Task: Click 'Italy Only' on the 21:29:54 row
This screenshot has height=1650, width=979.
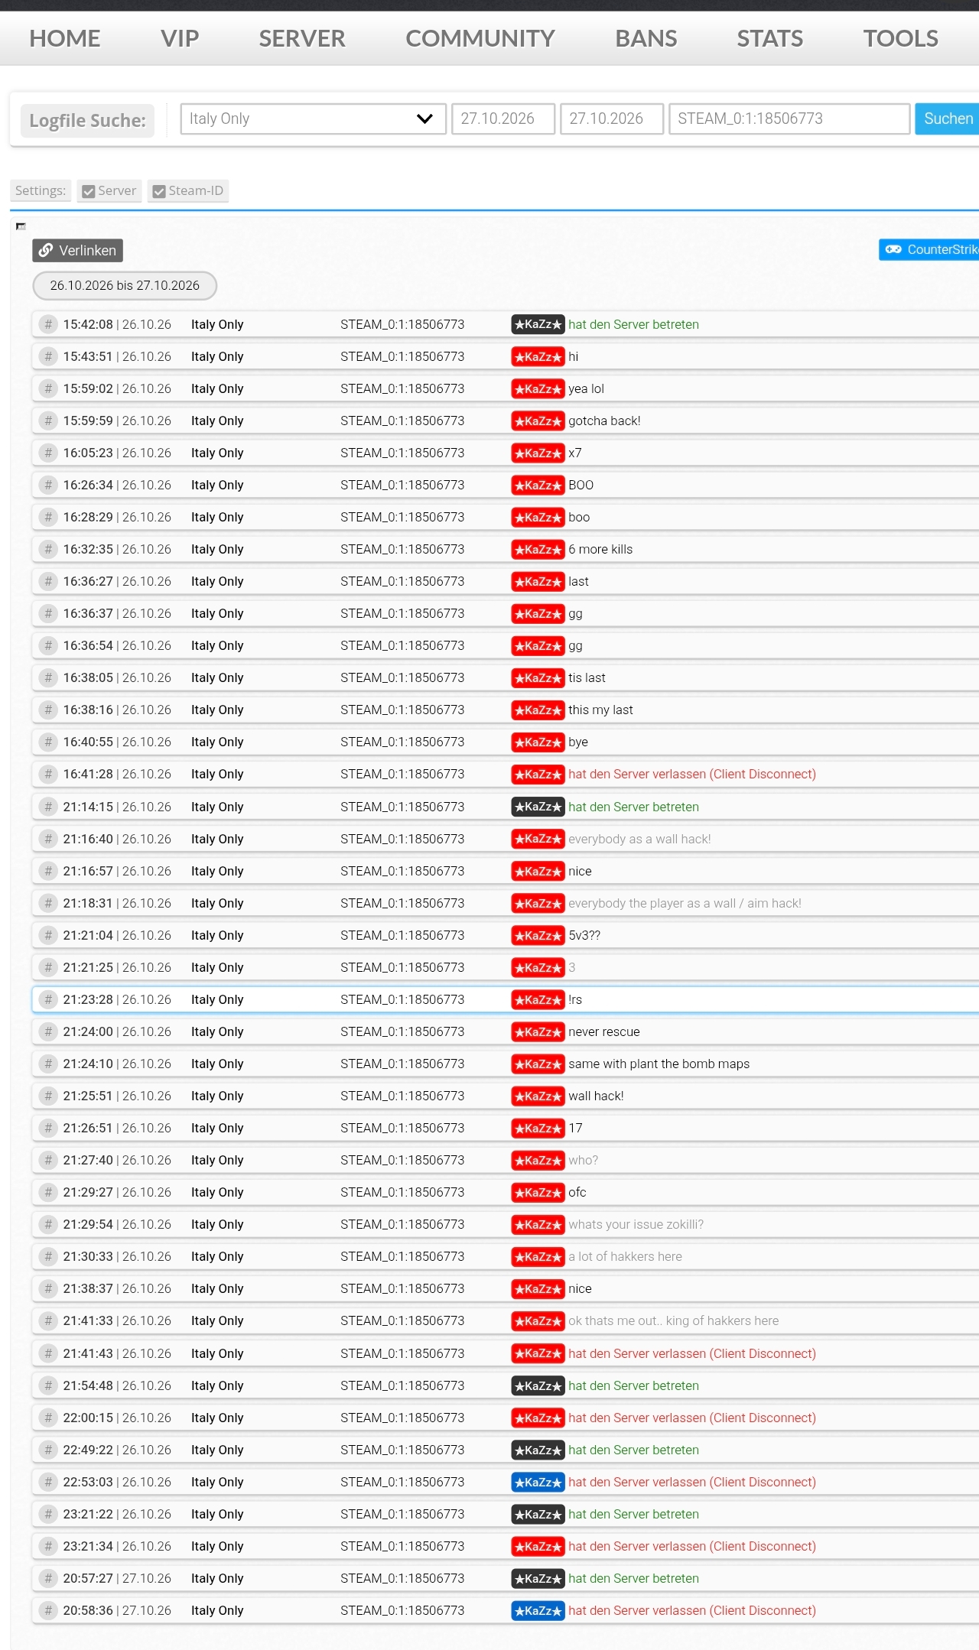Action: (217, 1224)
